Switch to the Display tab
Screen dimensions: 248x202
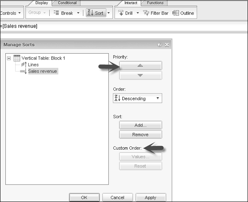point(42,3)
